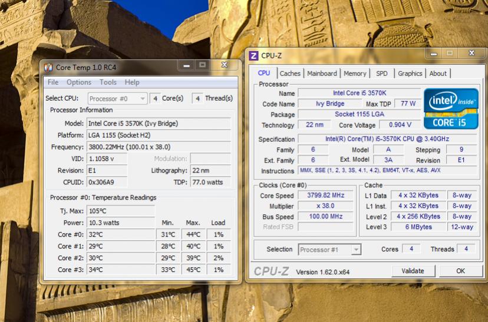Minimize the CPU-Z window

[434, 53]
